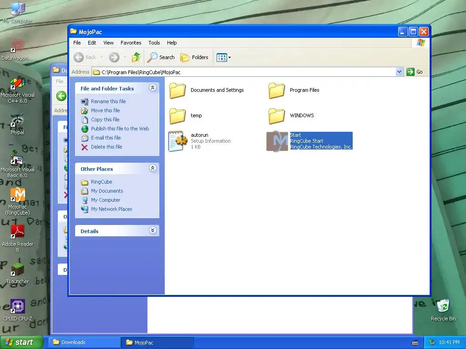Screen dimensions: 466x349
Task: Click E-mail this file
Action: [106, 138]
